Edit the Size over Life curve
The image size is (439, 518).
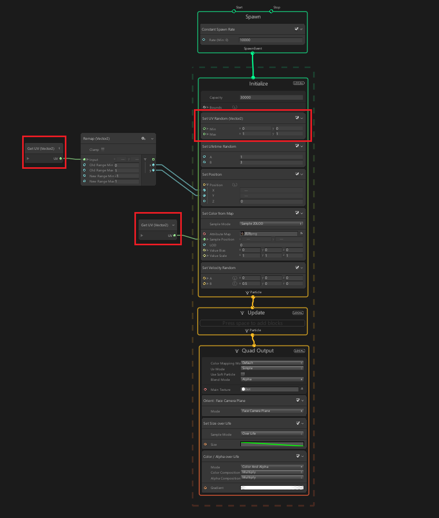point(272,444)
